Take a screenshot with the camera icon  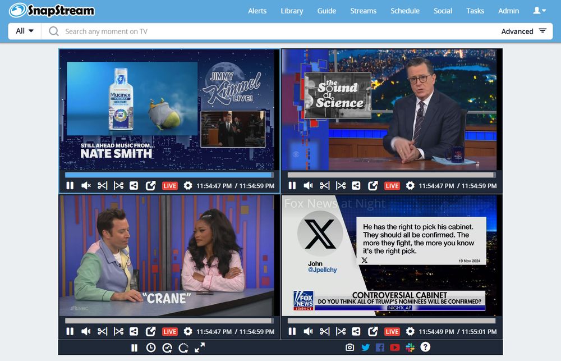350,348
